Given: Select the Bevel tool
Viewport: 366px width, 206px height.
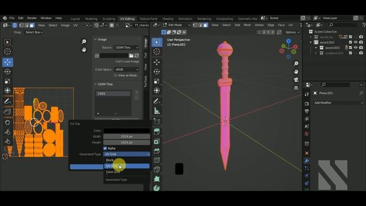Looking at the screenshot, I should 157,150.
